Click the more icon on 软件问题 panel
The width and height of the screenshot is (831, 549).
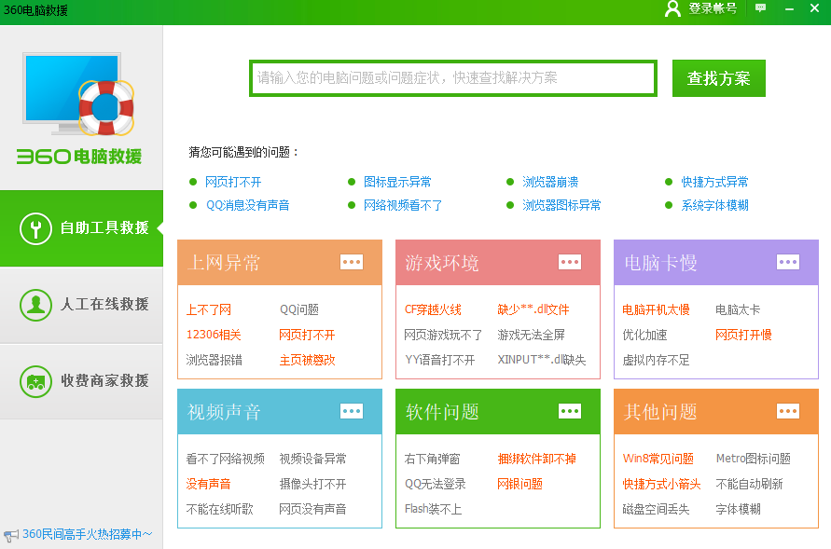click(570, 411)
